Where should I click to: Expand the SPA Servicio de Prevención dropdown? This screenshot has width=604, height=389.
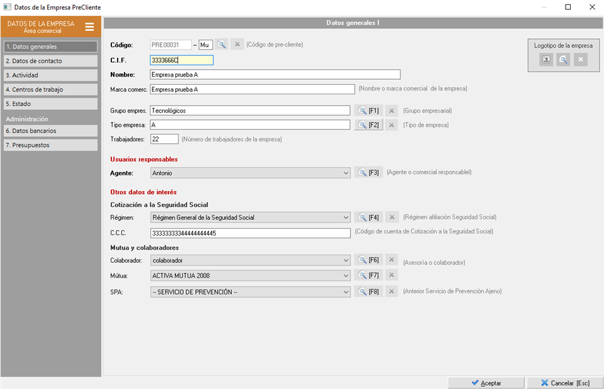click(x=345, y=292)
